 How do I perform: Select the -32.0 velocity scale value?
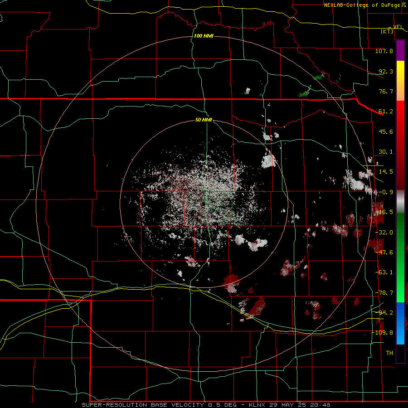click(384, 233)
